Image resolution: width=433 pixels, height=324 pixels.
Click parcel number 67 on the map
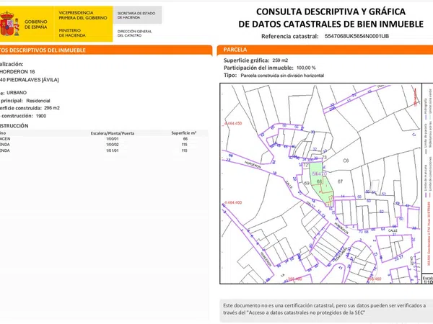click(x=340, y=181)
